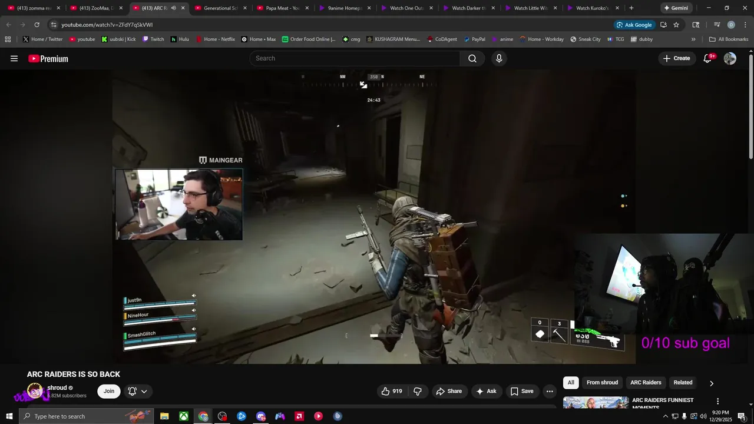Image resolution: width=754 pixels, height=424 pixels.
Task: Switch to the 9anime Homepage tab
Action: (345, 8)
